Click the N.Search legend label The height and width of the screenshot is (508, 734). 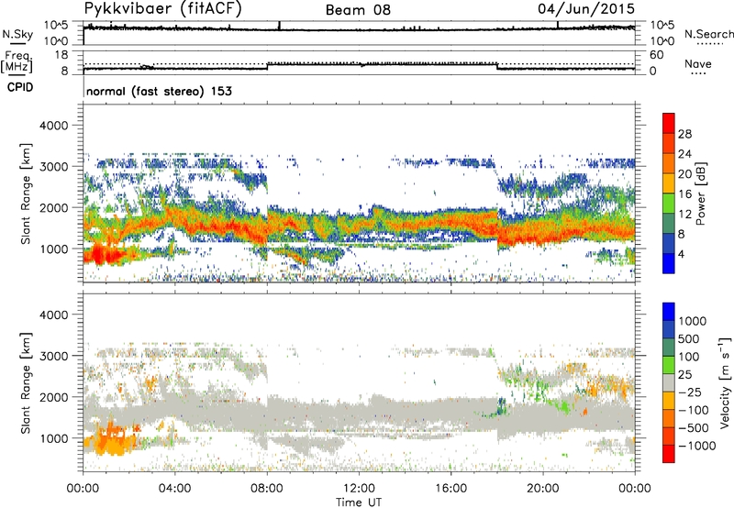pos(708,34)
